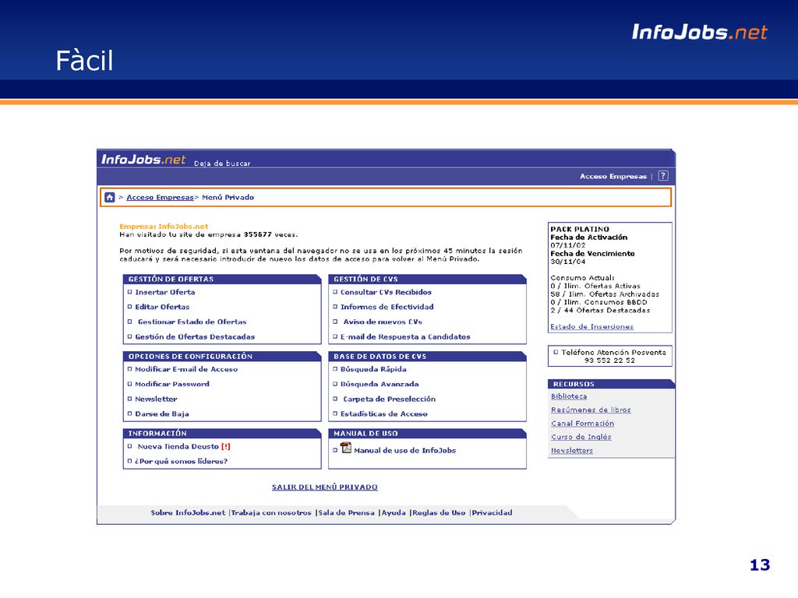
Task: Open Búsqueda Avanzada
Action: coord(380,384)
